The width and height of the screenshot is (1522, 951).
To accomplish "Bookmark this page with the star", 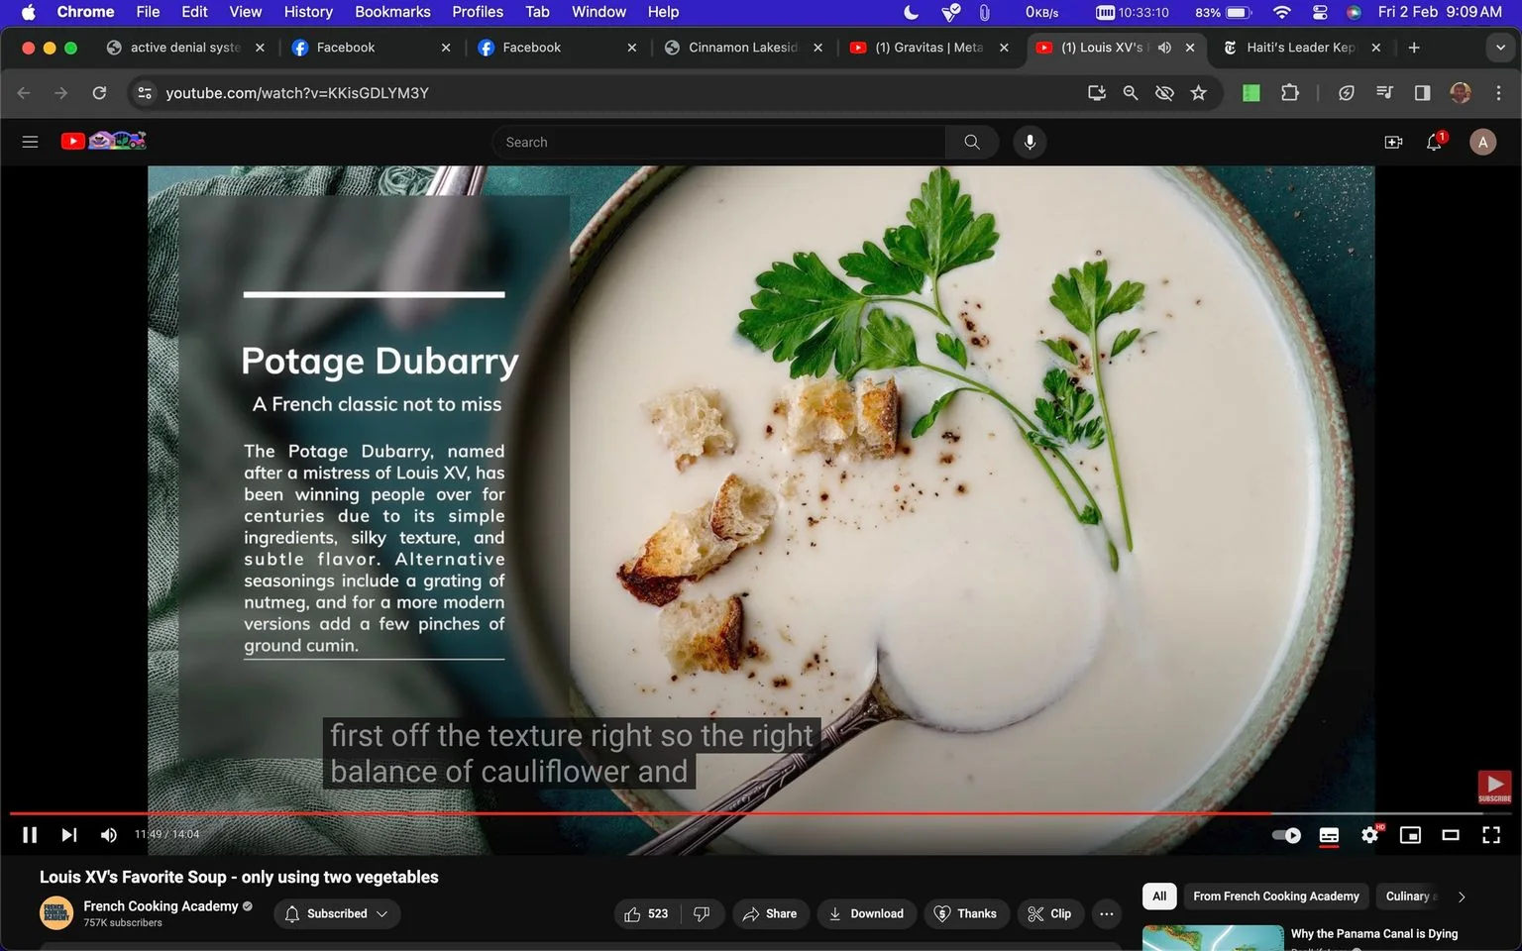I will (1199, 93).
